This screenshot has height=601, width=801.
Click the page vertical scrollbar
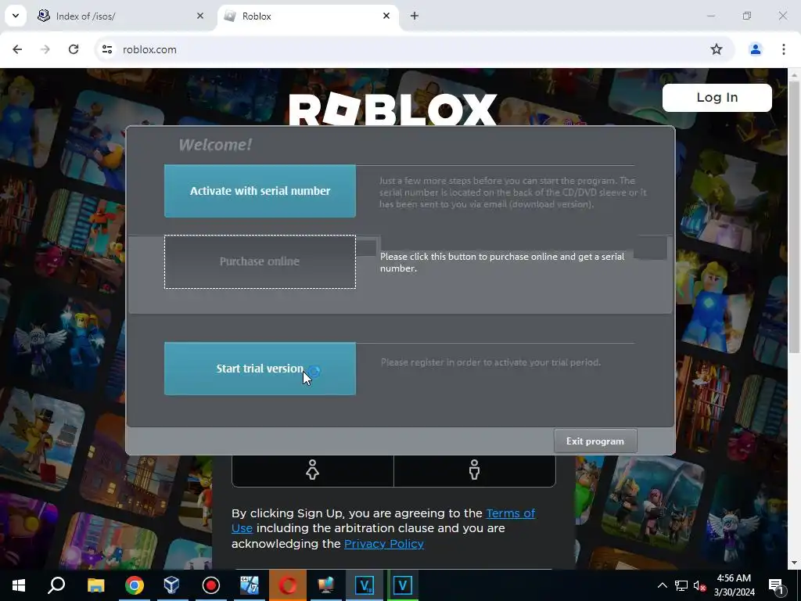point(794,218)
